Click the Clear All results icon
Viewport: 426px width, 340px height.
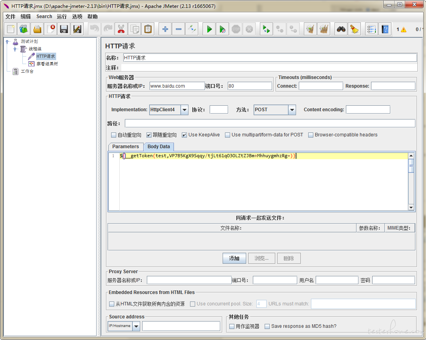324,29
